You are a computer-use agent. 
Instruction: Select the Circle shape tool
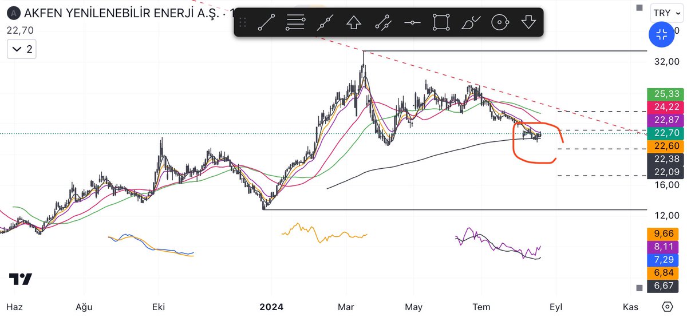[500, 23]
